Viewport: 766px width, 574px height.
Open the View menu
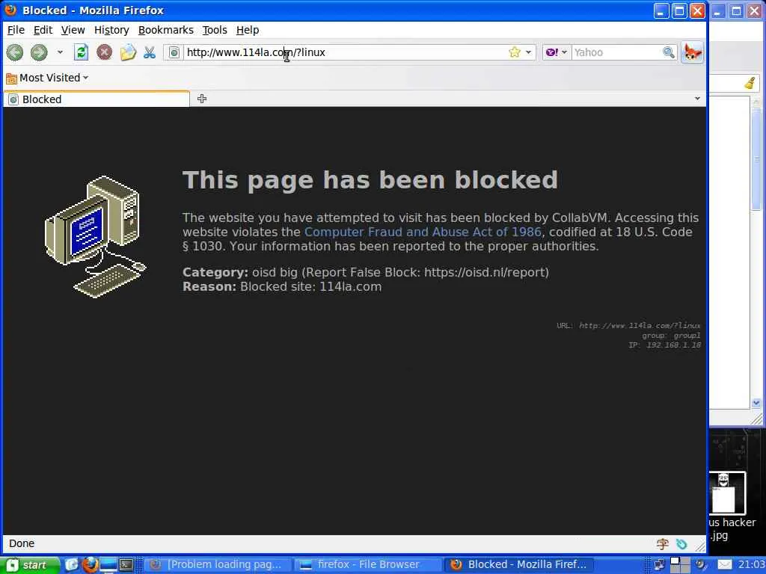(x=73, y=30)
